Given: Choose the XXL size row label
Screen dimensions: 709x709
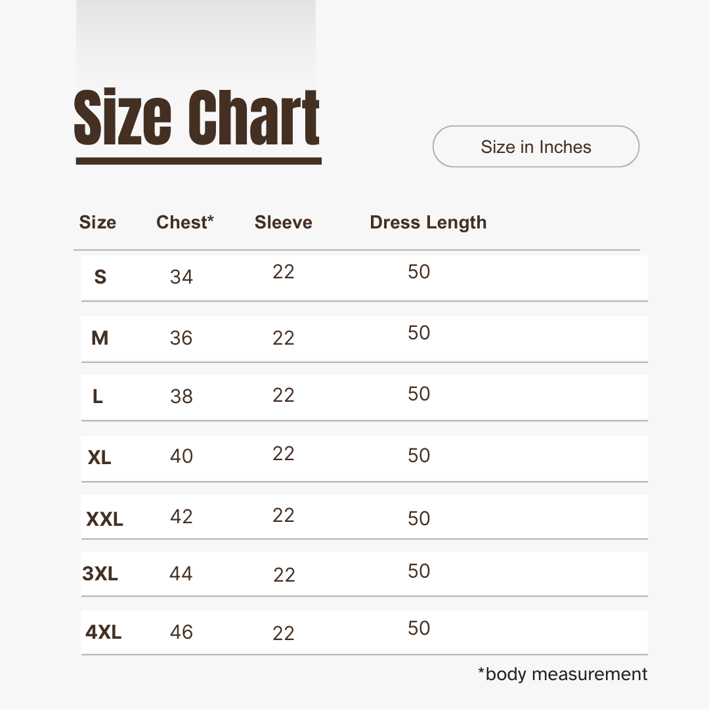Looking at the screenshot, I should (104, 519).
